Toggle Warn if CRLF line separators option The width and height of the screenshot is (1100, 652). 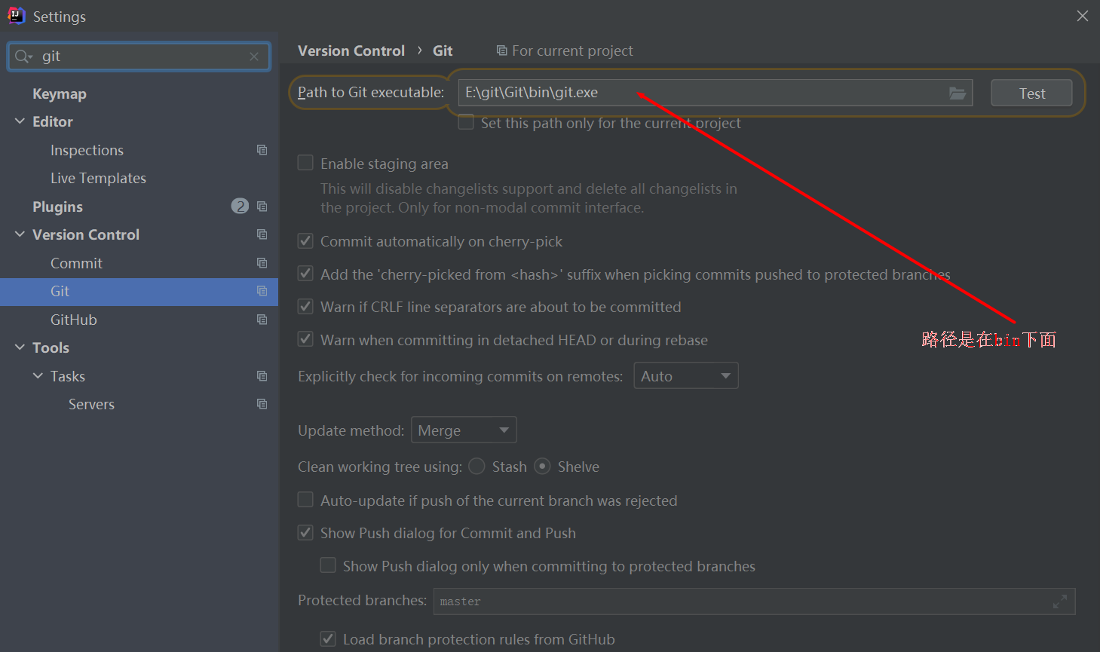305,307
